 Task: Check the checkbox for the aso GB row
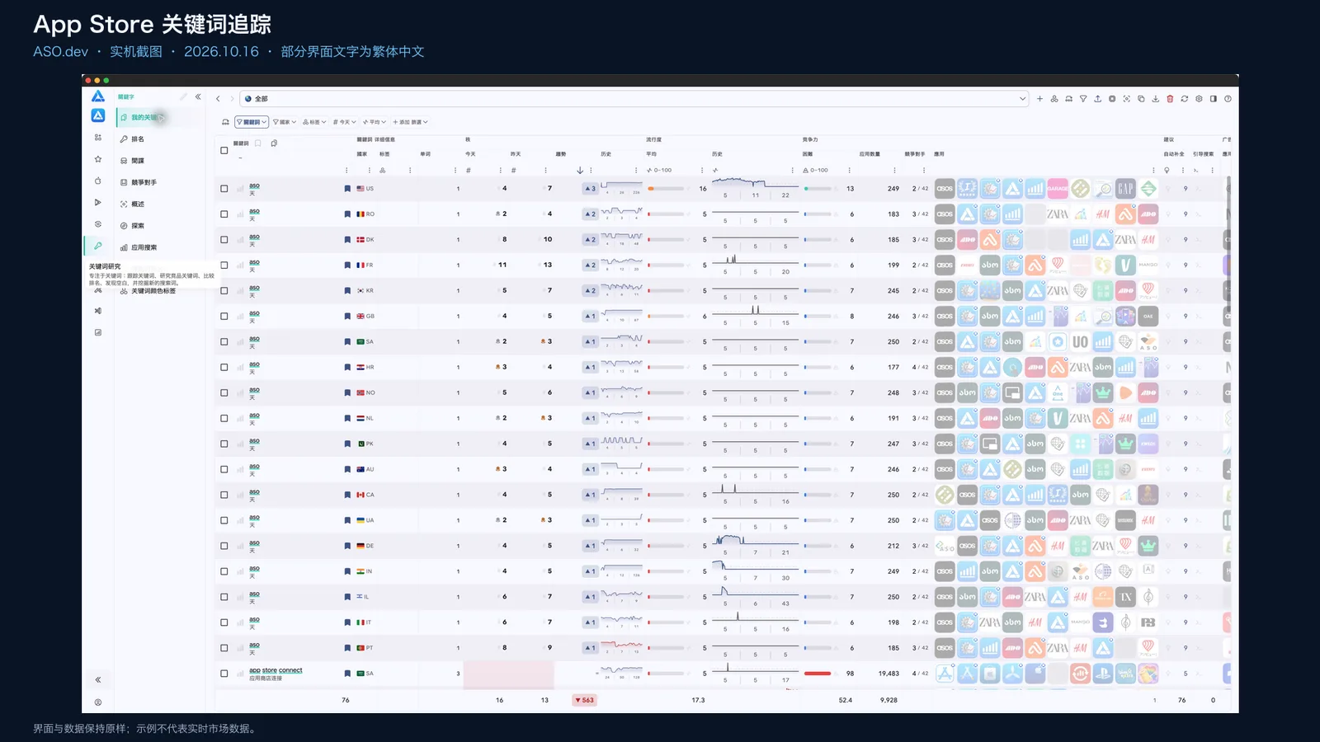[x=224, y=317]
